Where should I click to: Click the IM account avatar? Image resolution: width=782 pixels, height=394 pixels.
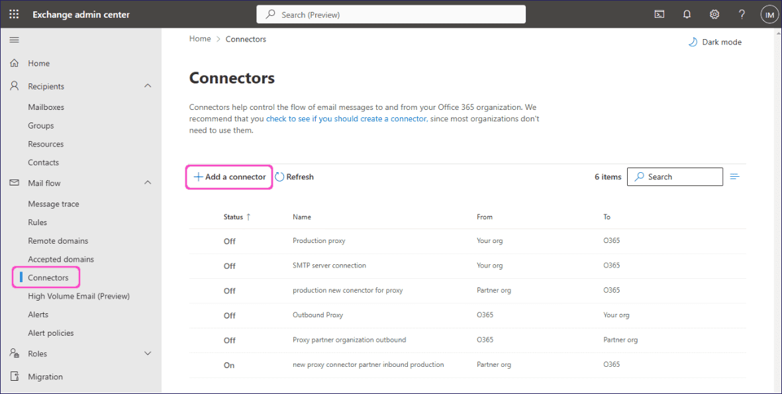pos(769,14)
